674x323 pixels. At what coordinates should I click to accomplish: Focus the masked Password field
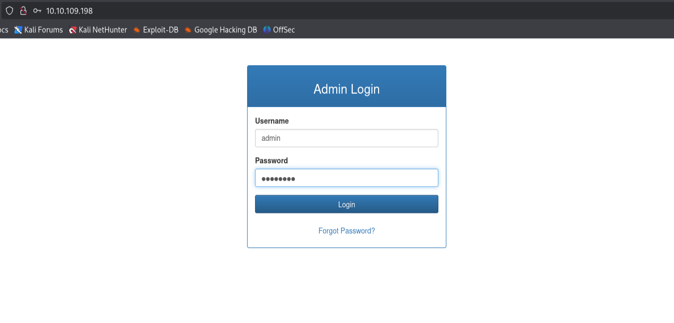tap(347, 178)
